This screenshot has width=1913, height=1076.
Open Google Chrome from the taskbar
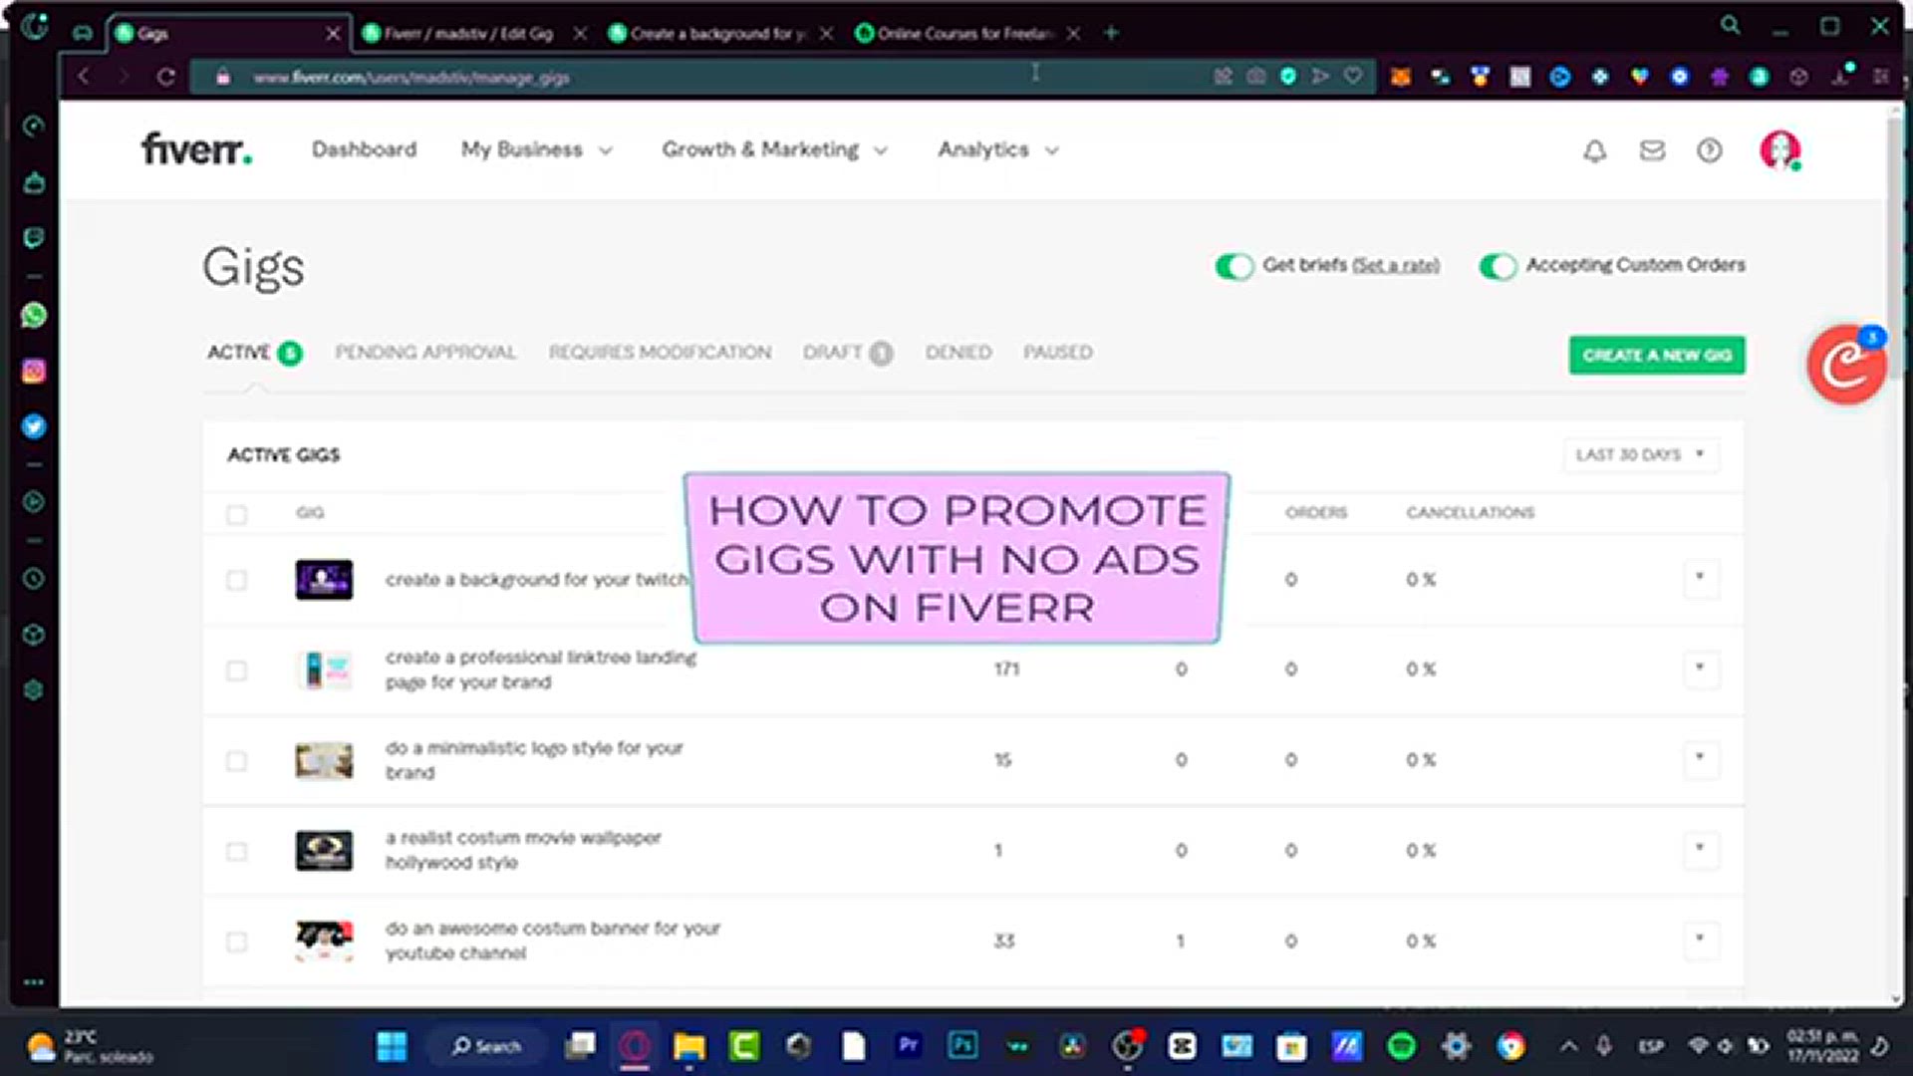coord(1510,1046)
